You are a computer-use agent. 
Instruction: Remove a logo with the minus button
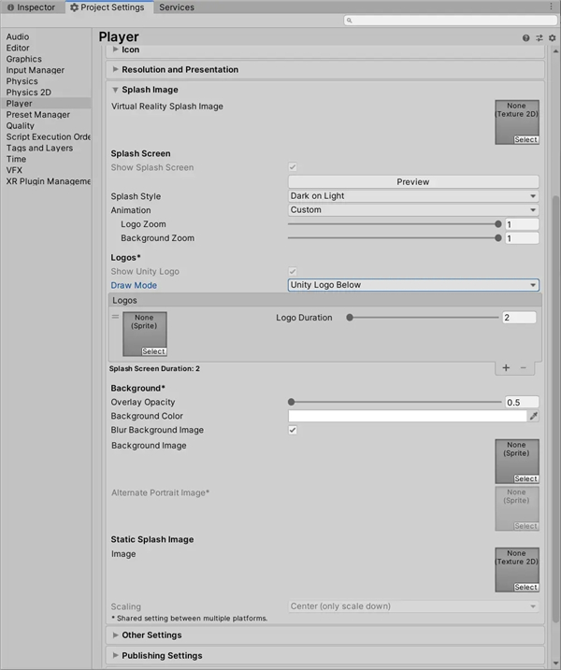[523, 368]
